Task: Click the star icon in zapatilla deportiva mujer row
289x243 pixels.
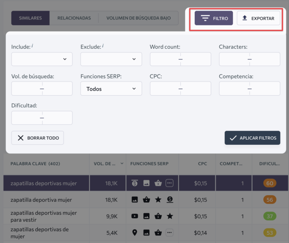Action: point(158,200)
